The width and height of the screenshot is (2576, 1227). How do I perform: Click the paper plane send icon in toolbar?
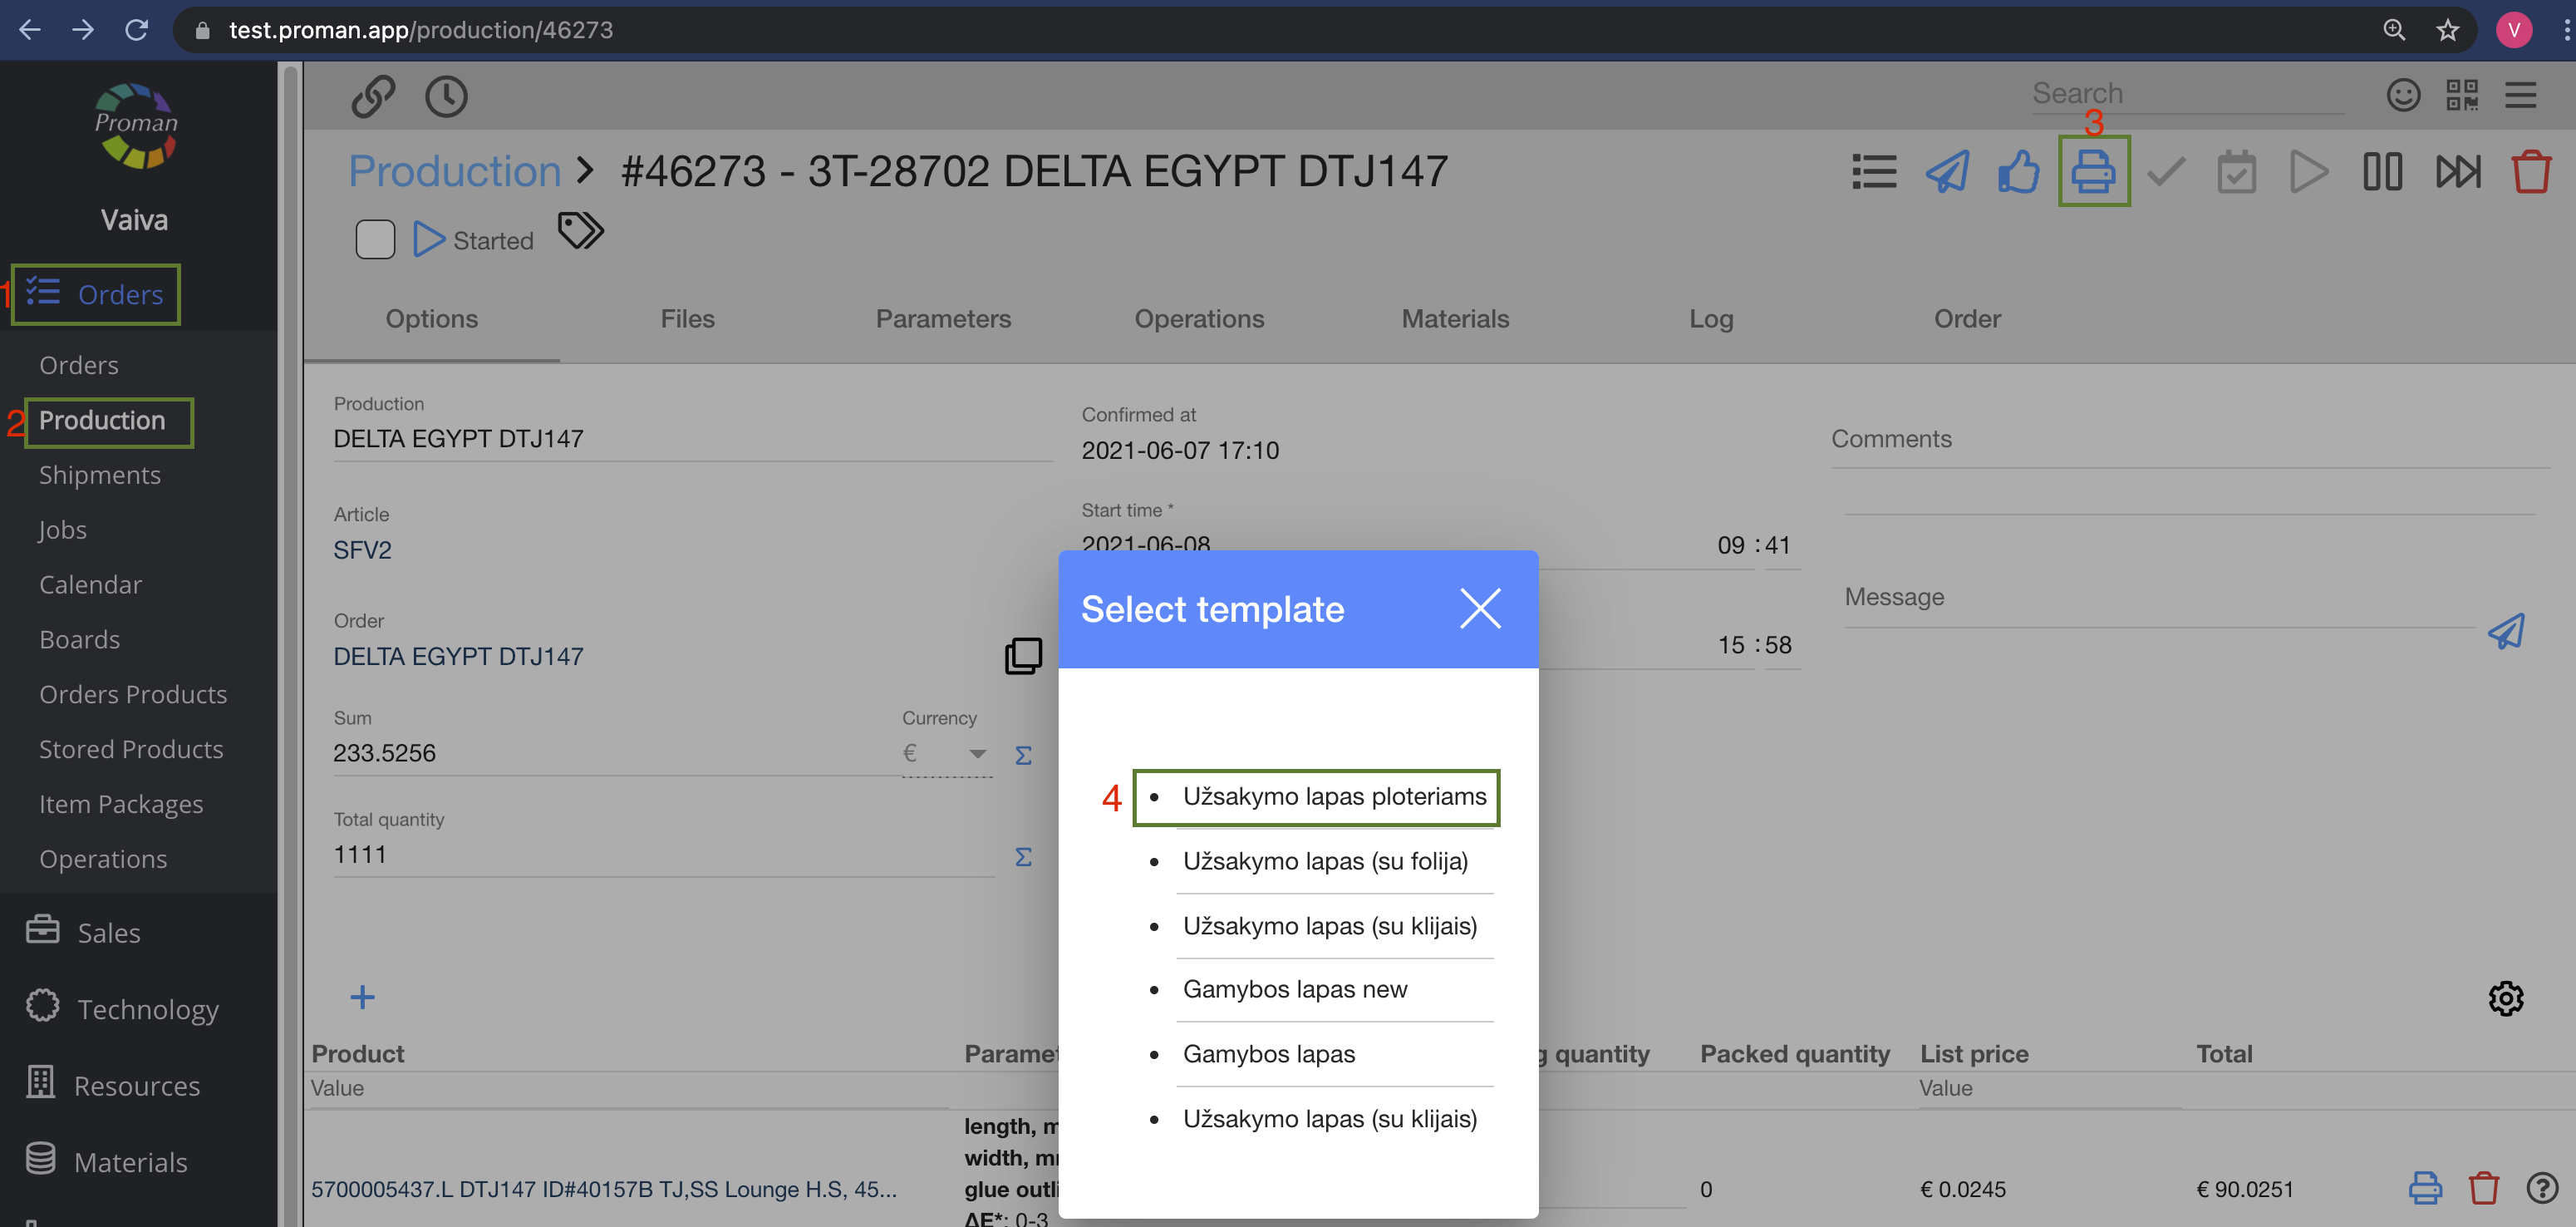click(x=1947, y=171)
